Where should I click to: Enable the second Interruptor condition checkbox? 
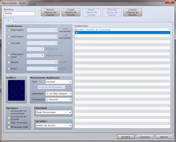(x=9, y=36)
